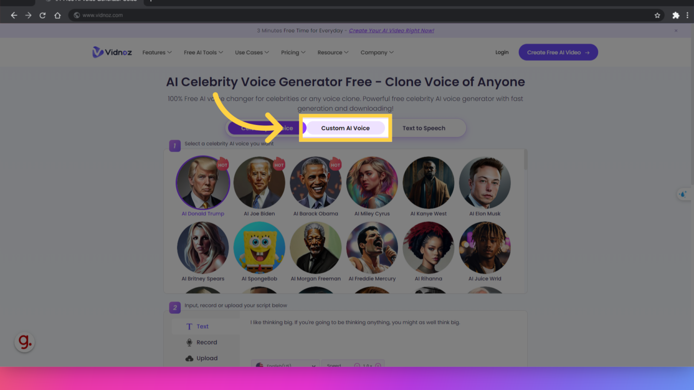Open the browser extensions icon
The height and width of the screenshot is (390, 694).
(675, 15)
